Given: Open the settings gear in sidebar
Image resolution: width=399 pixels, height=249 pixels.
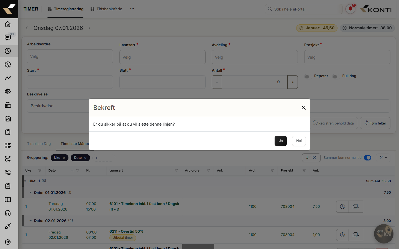Looking at the screenshot, I should point(8,242).
